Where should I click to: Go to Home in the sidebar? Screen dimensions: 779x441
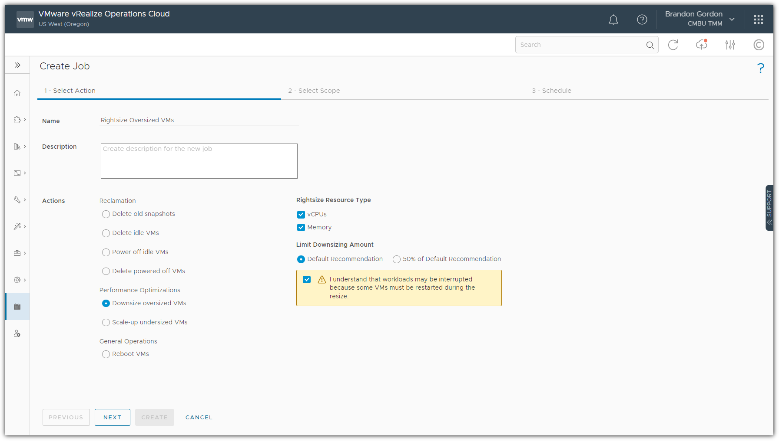(17, 93)
